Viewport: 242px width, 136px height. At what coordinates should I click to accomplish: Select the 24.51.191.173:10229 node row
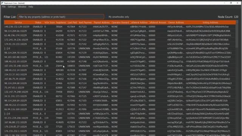point(120,96)
